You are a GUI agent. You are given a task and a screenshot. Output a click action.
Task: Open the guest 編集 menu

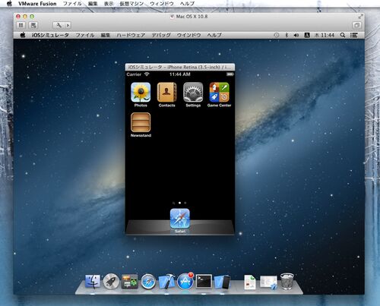[x=106, y=35]
